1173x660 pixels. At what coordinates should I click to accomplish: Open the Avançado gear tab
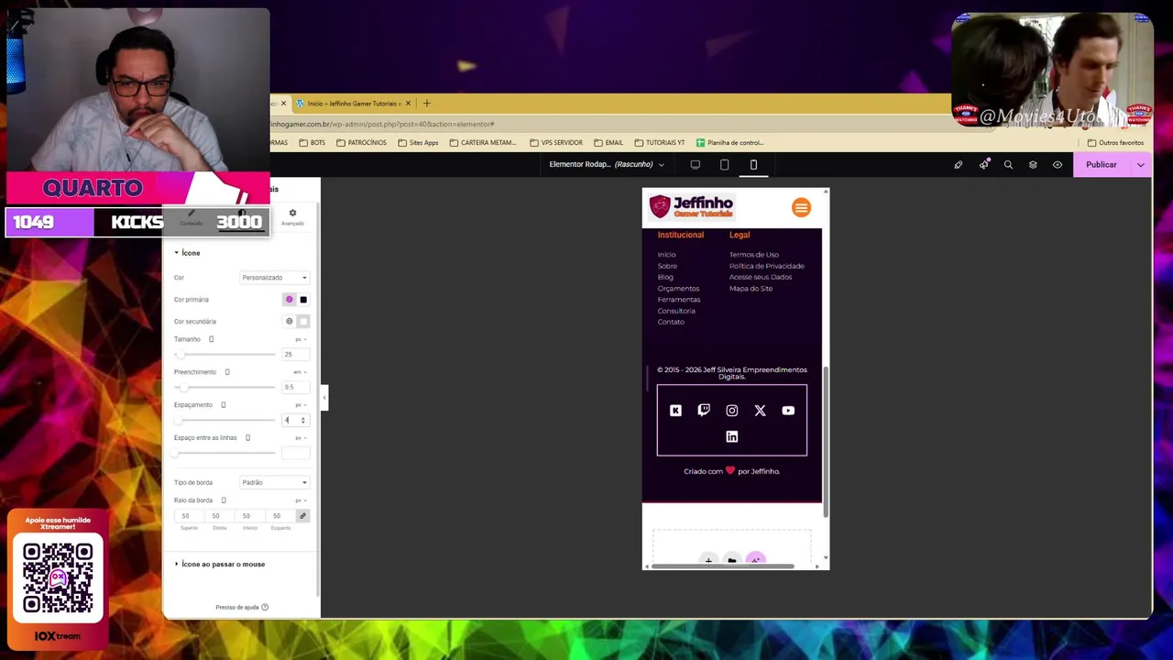tap(292, 217)
